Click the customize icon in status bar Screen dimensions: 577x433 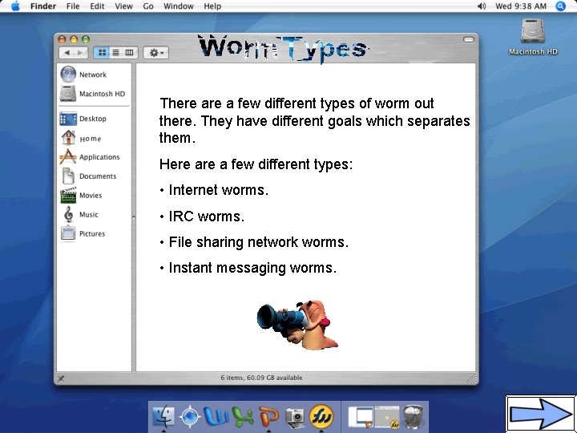(x=61, y=378)
